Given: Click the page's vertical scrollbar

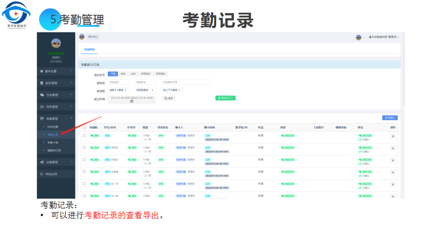Looking at the screenshot, I should 404,69.
